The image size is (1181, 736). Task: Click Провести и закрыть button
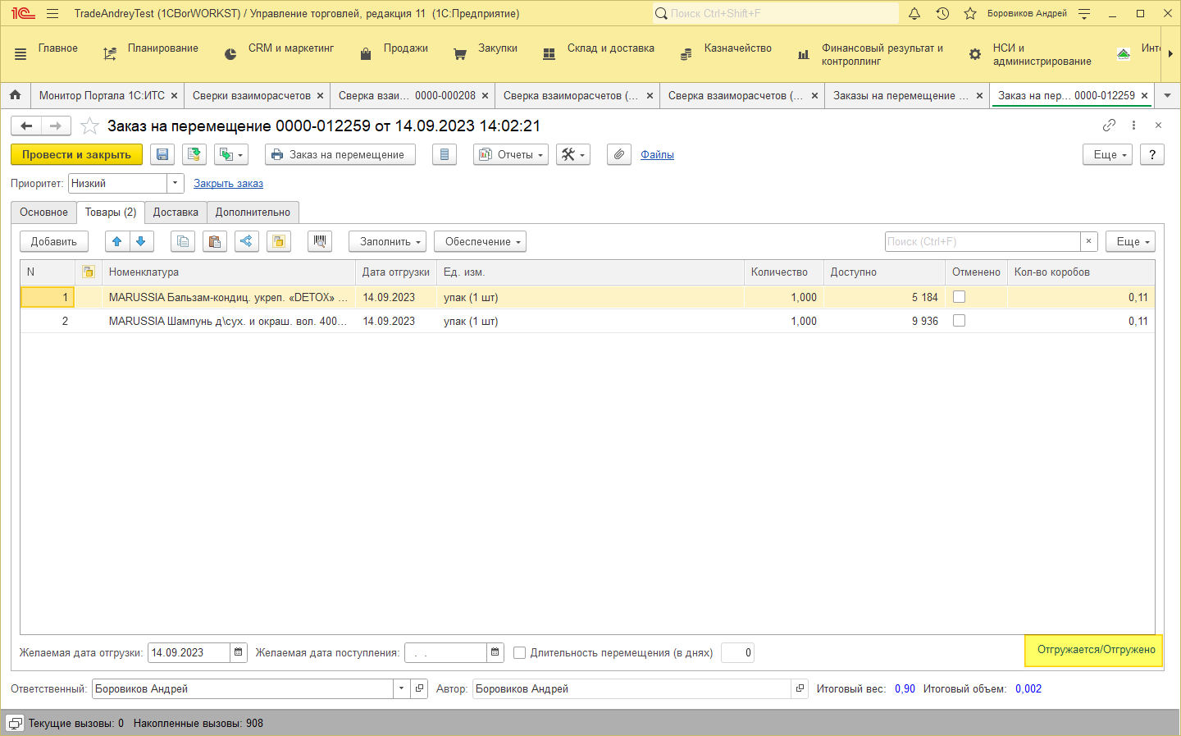click(76, 154)
